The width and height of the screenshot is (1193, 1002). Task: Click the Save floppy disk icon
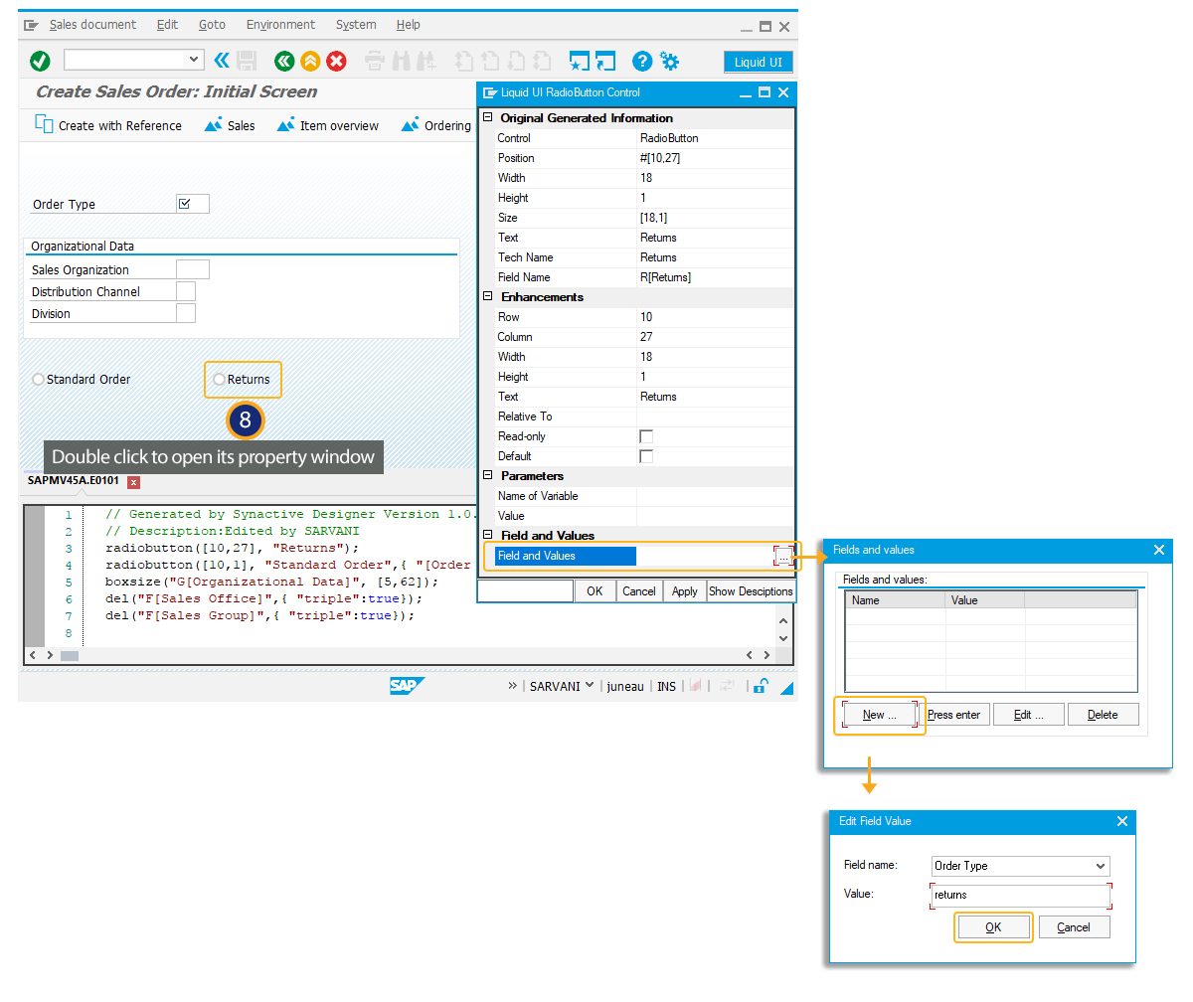247,61
